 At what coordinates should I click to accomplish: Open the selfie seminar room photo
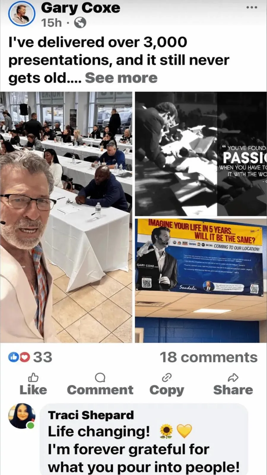coord(66,217)
